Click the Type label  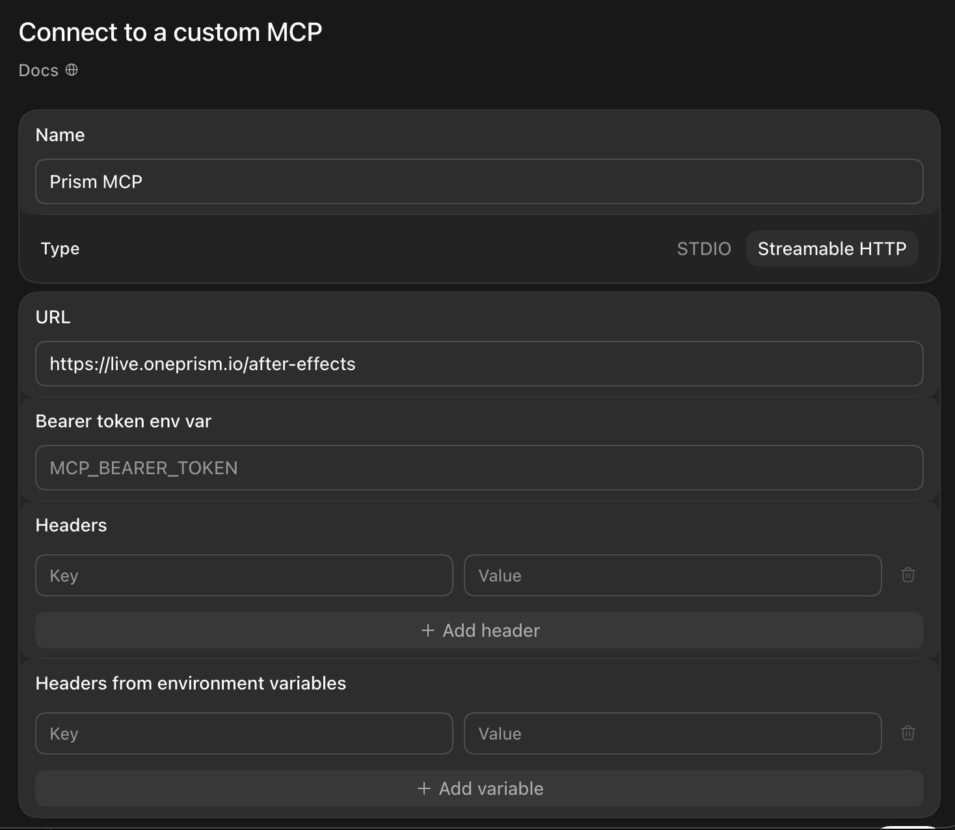[x=60, y=248]
